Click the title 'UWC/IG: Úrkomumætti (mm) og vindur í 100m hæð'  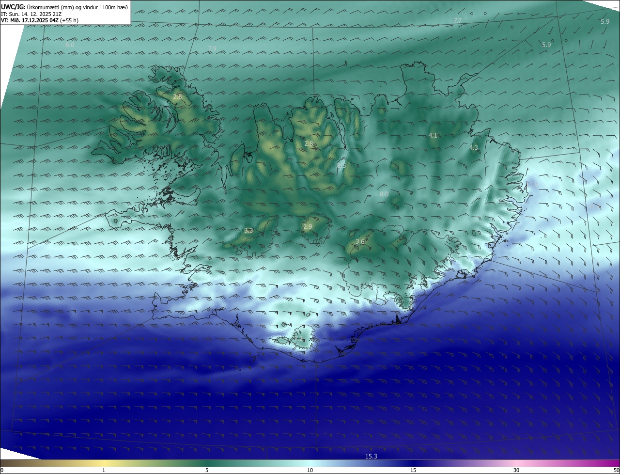(x=64, y=7)
